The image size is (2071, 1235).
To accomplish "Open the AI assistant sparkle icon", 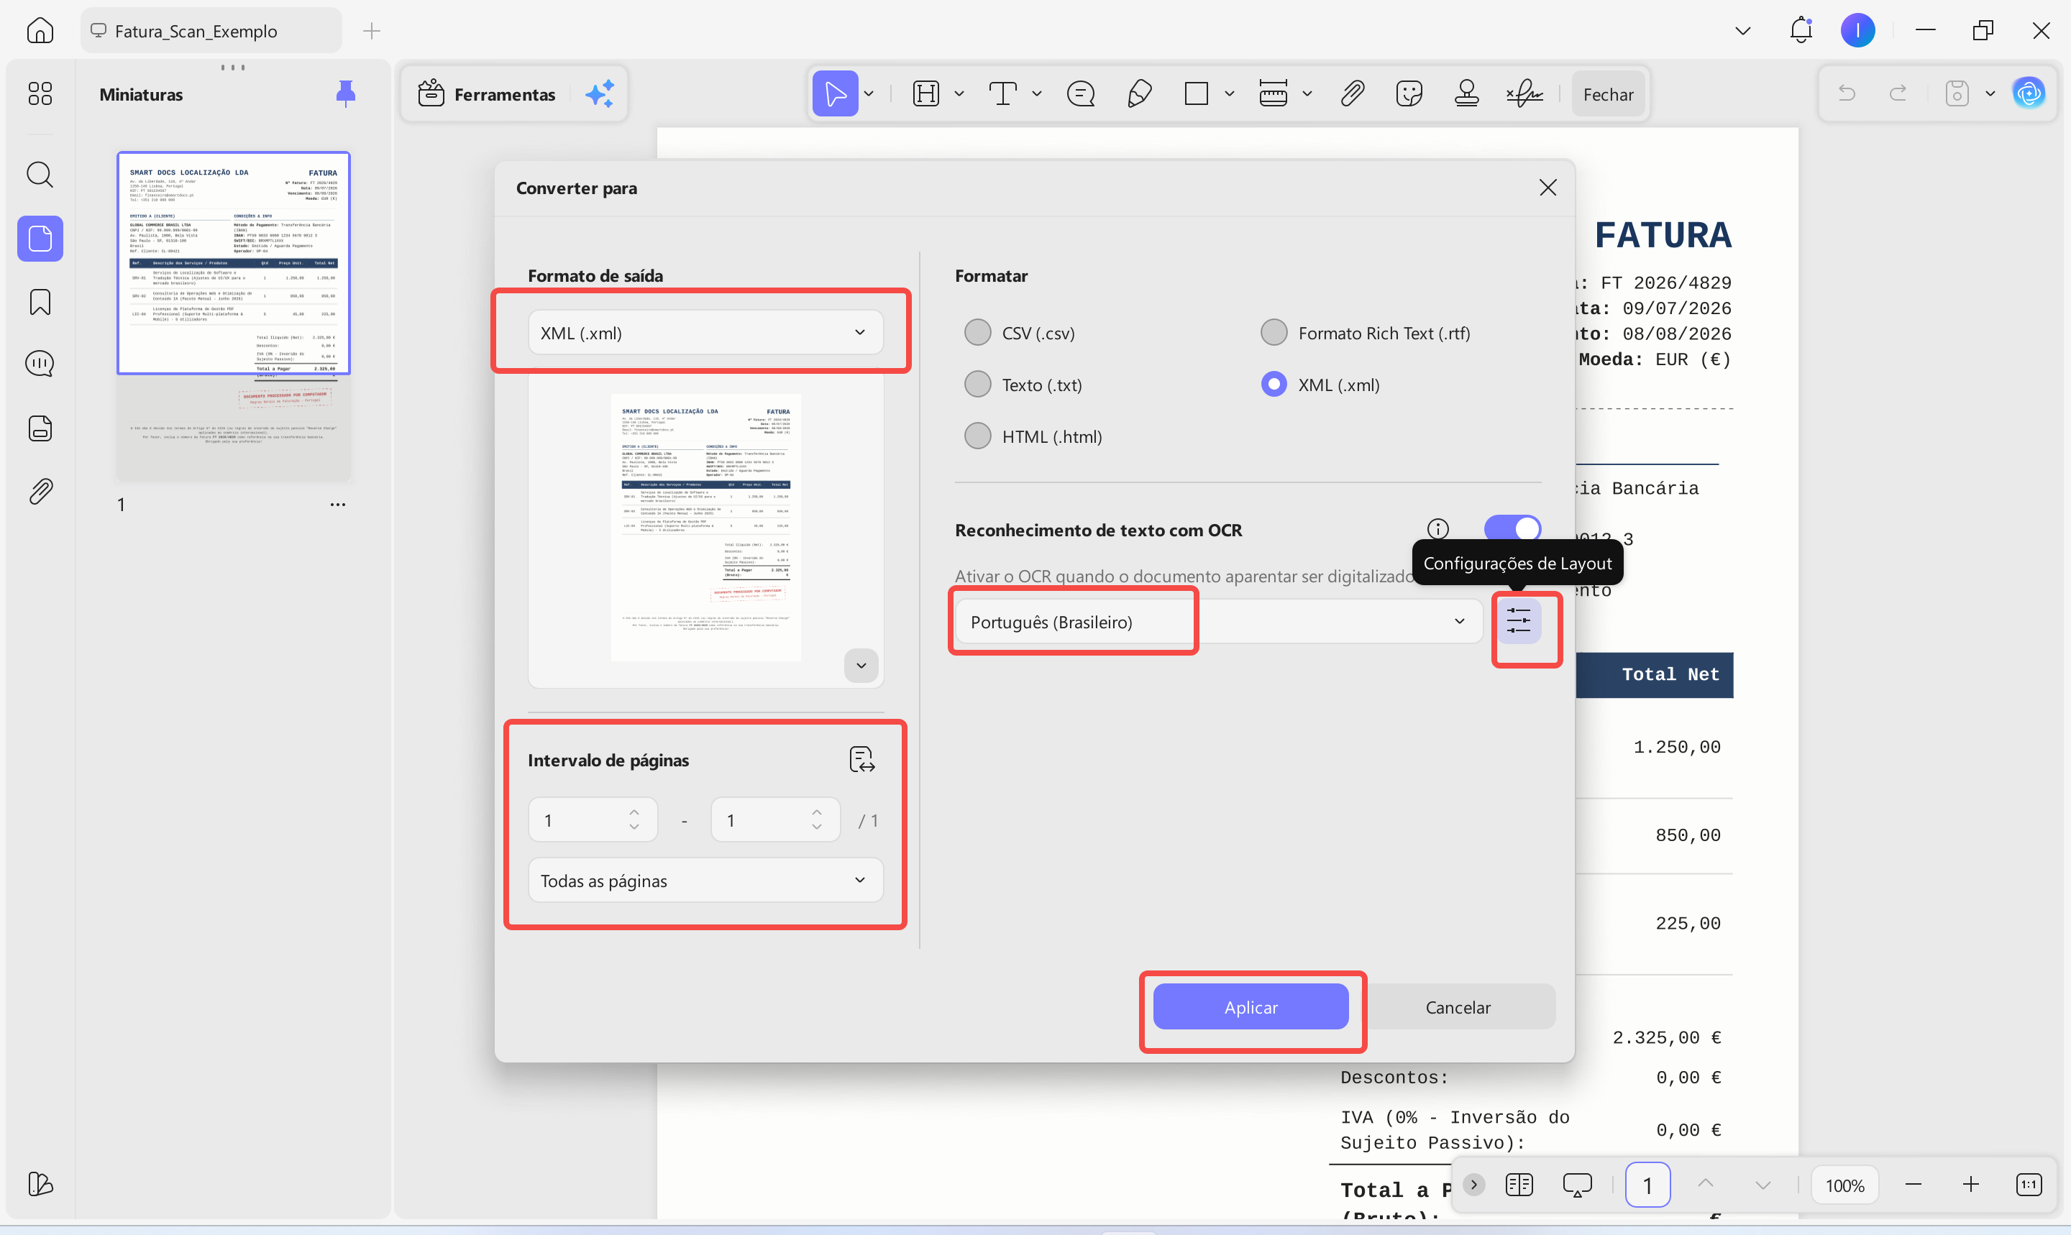I will (599, 93).
